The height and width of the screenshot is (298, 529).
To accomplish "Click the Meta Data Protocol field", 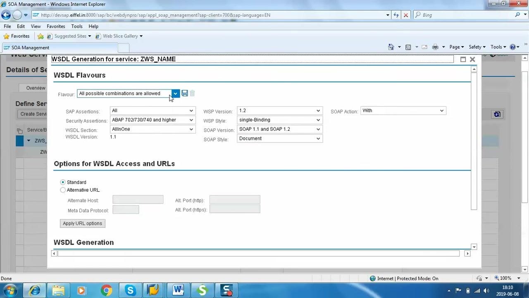I will pos(126,210).
